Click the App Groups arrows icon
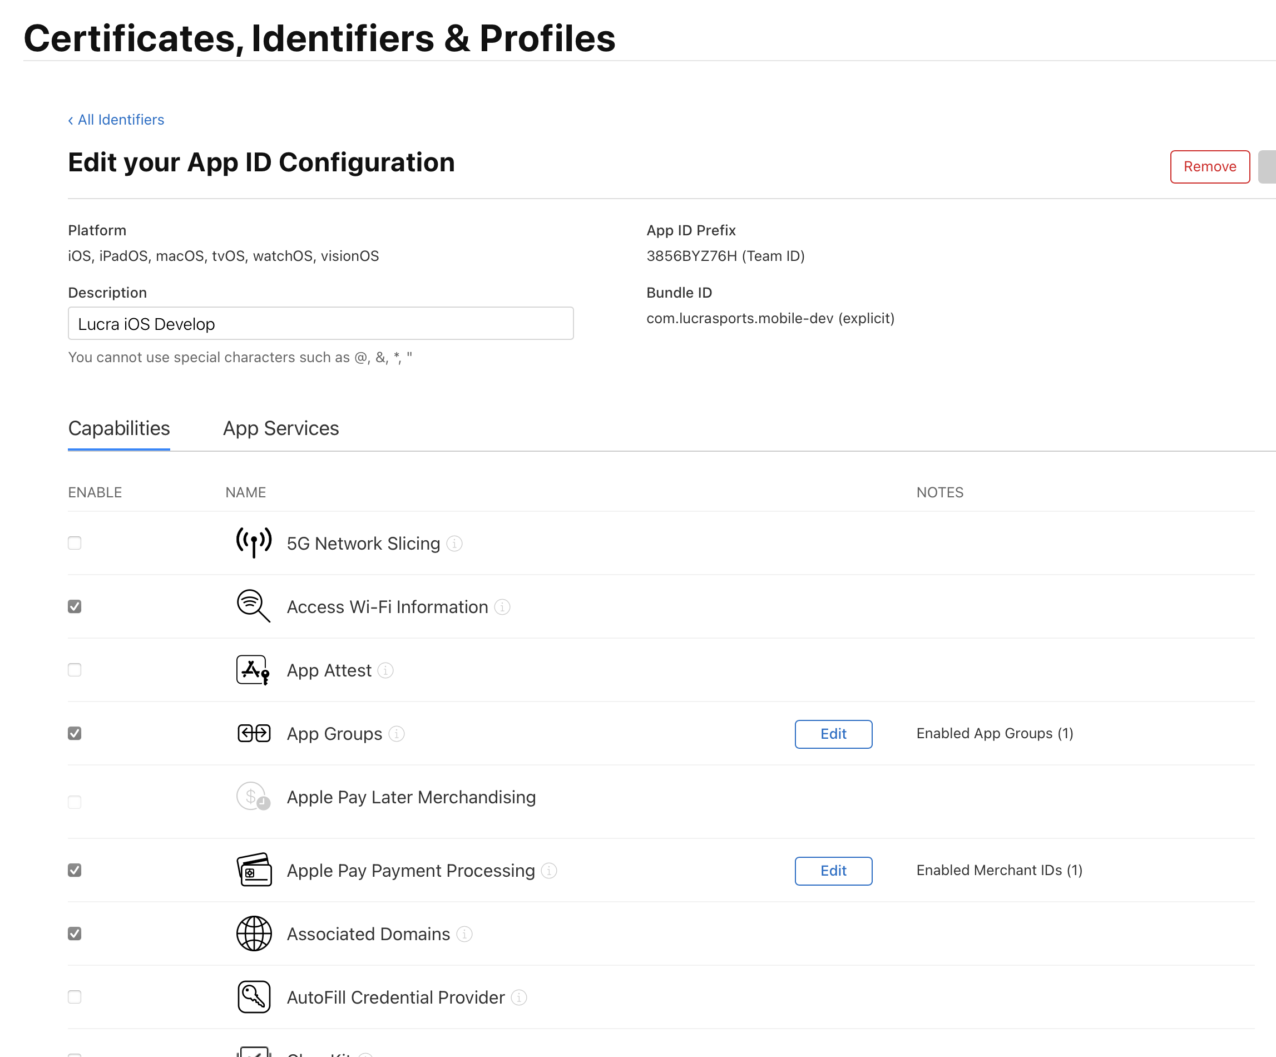 pyautogui.click(x=254, y=733)
